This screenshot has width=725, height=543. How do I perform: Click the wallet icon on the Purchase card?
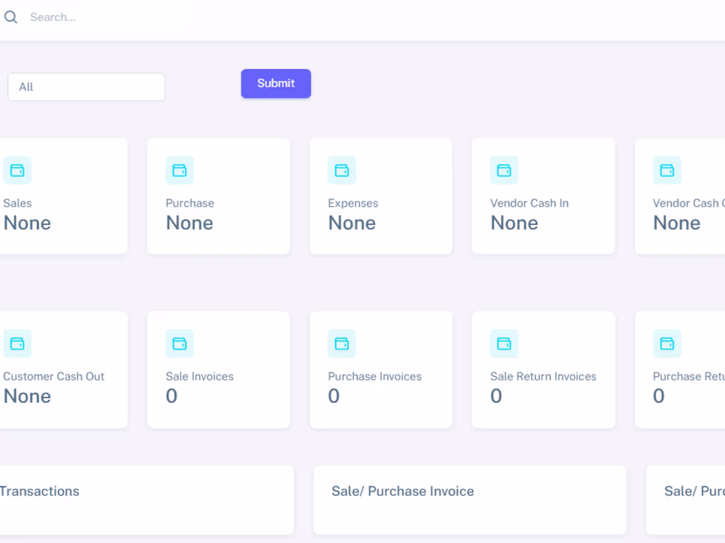tap(179, 170)
